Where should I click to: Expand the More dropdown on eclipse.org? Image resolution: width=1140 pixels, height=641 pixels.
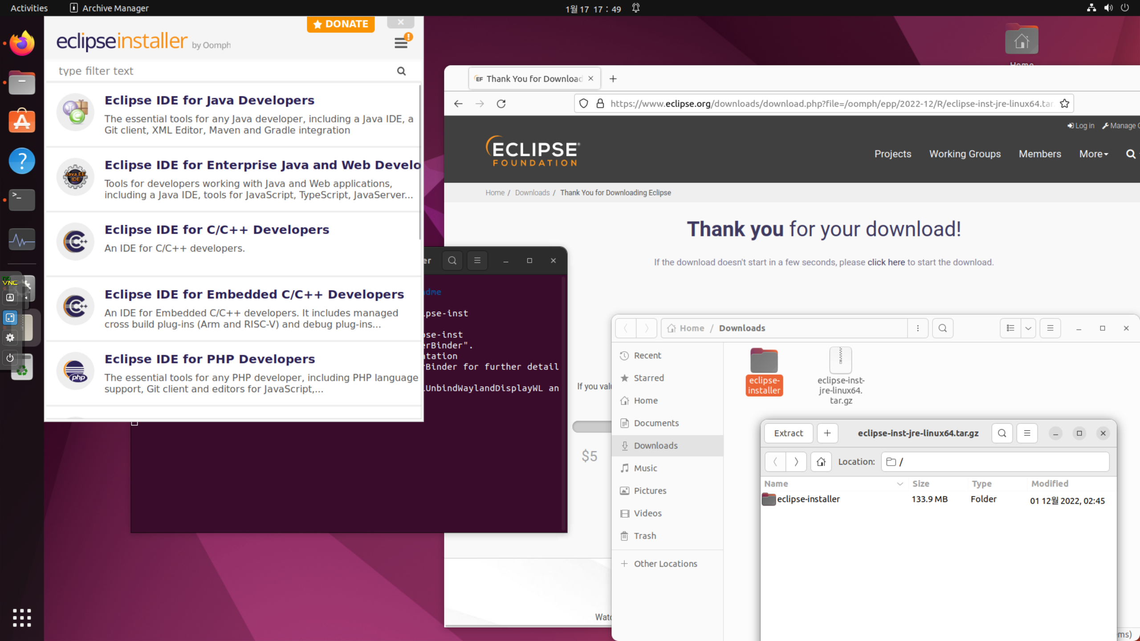(x=1094, y=154)
